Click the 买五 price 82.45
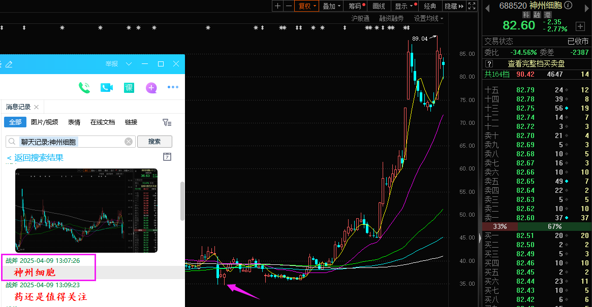592x307 pixels. coord(525,272)
